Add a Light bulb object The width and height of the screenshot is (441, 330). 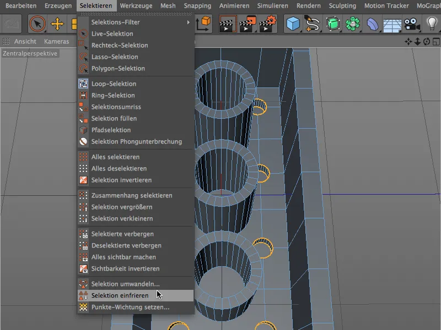click(432, 24)
